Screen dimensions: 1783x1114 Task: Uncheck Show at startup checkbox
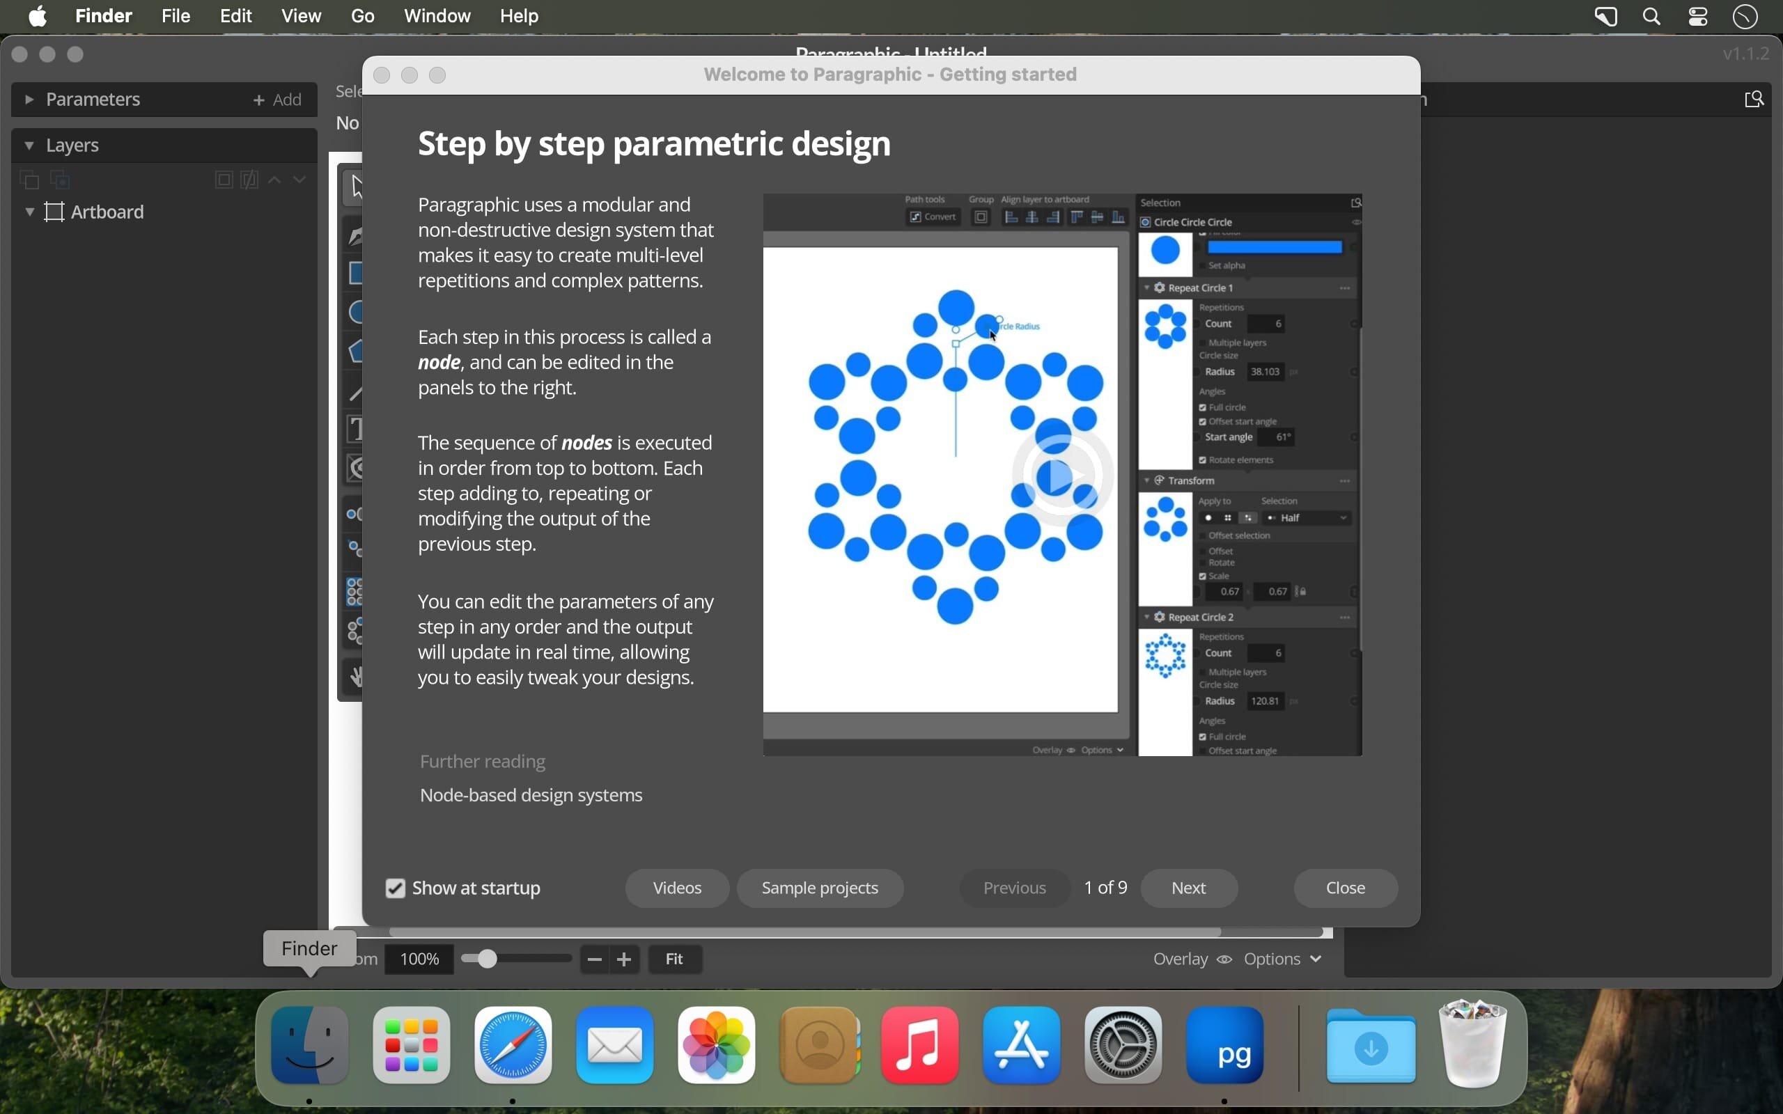396,888
